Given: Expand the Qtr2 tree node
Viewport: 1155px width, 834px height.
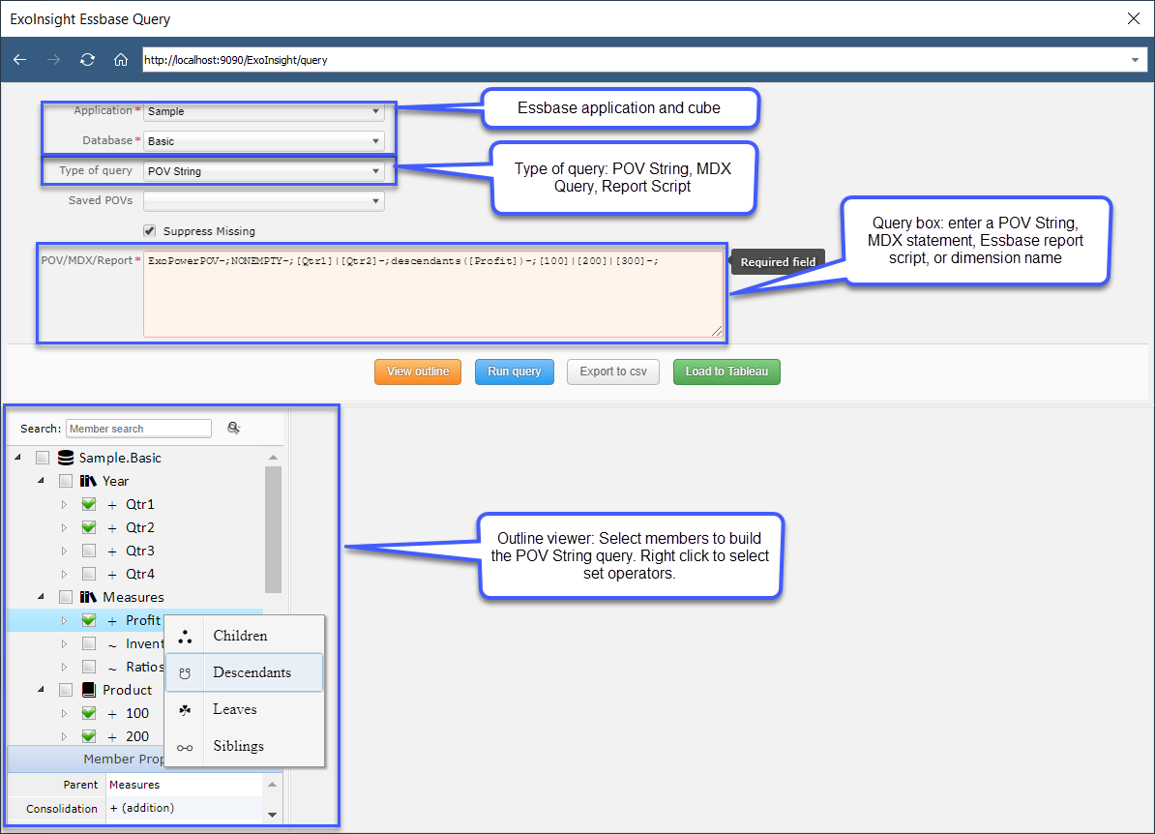Looking at the screenshot, I should click(x=64, y=527).
